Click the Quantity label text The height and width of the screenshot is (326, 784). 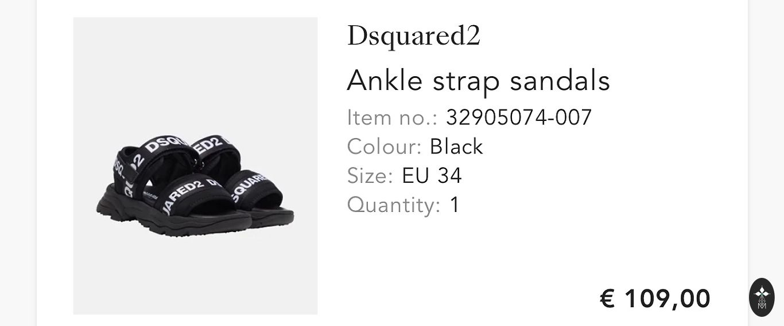(x=393, y=205)
